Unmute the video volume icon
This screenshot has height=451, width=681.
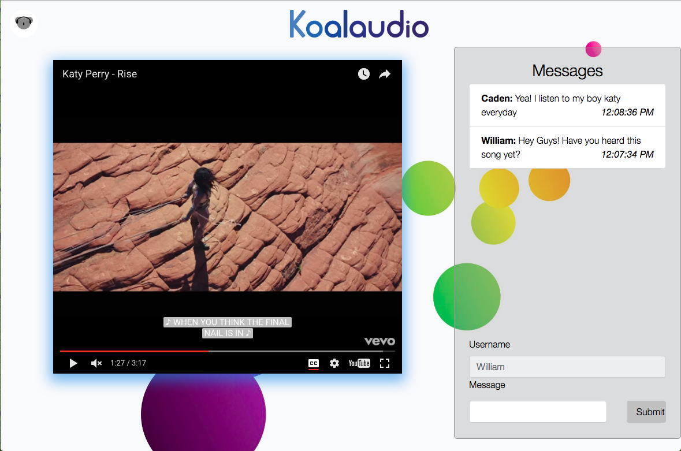click(96, 363)
